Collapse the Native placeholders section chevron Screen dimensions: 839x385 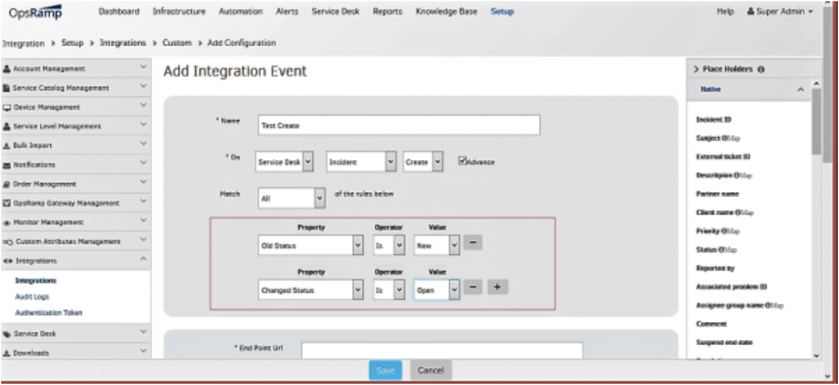(x=801, y=90)
